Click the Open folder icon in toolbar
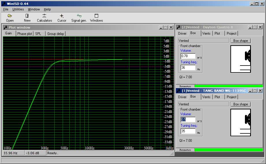 tap(10, 16)
